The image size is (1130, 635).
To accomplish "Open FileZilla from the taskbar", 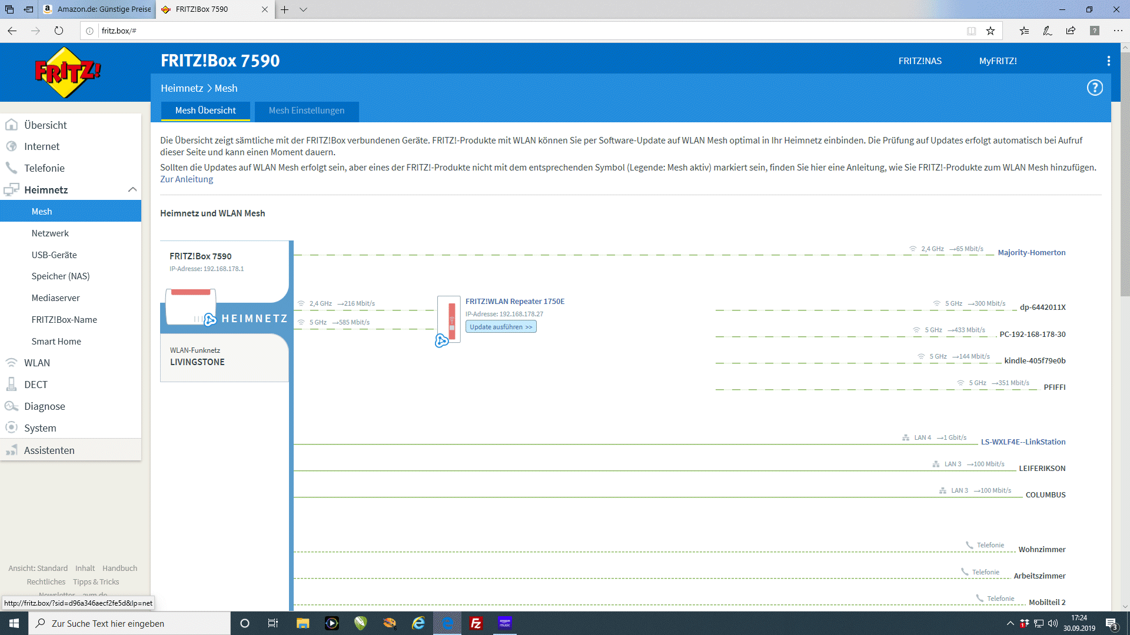I will 476,623.
